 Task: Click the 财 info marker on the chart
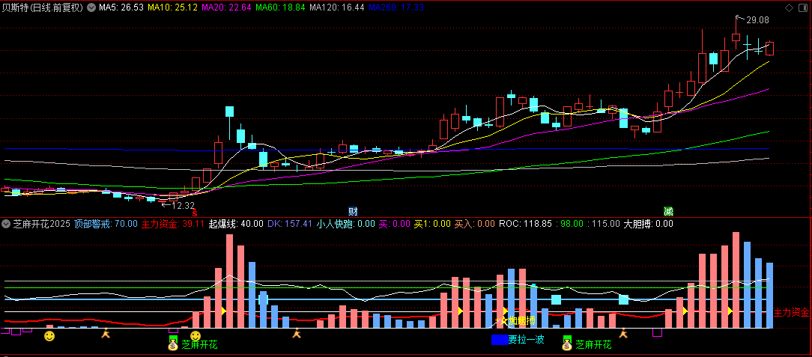click(x=353, y=212)
